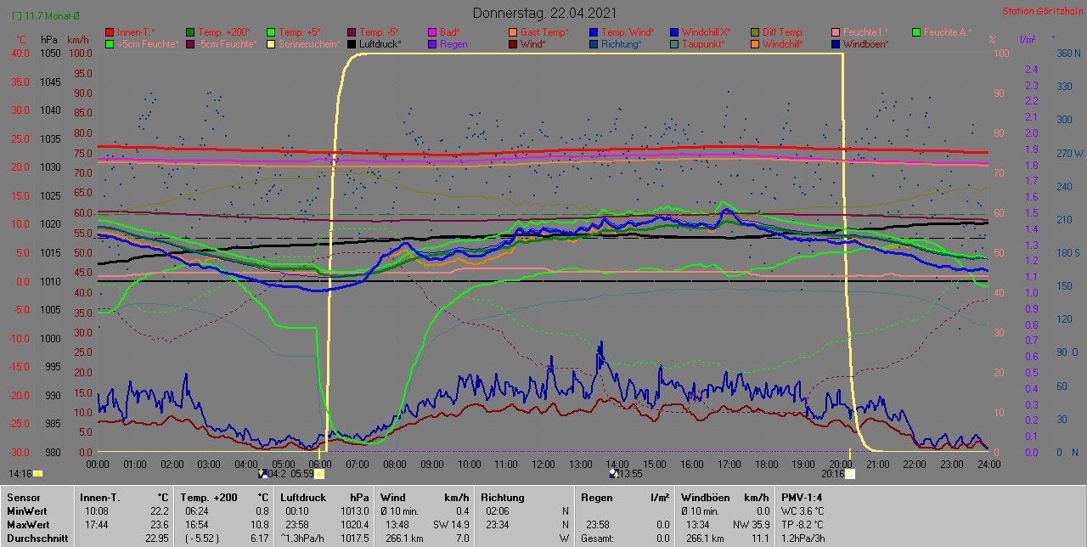Select the Wind legend label
The width and height of the screenshot is (1087, 547).
click(x=533, y=44)
